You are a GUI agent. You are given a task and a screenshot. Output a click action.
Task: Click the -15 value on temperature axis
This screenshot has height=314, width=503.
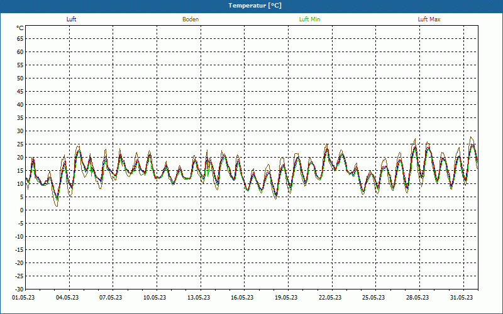pos(19,249)
